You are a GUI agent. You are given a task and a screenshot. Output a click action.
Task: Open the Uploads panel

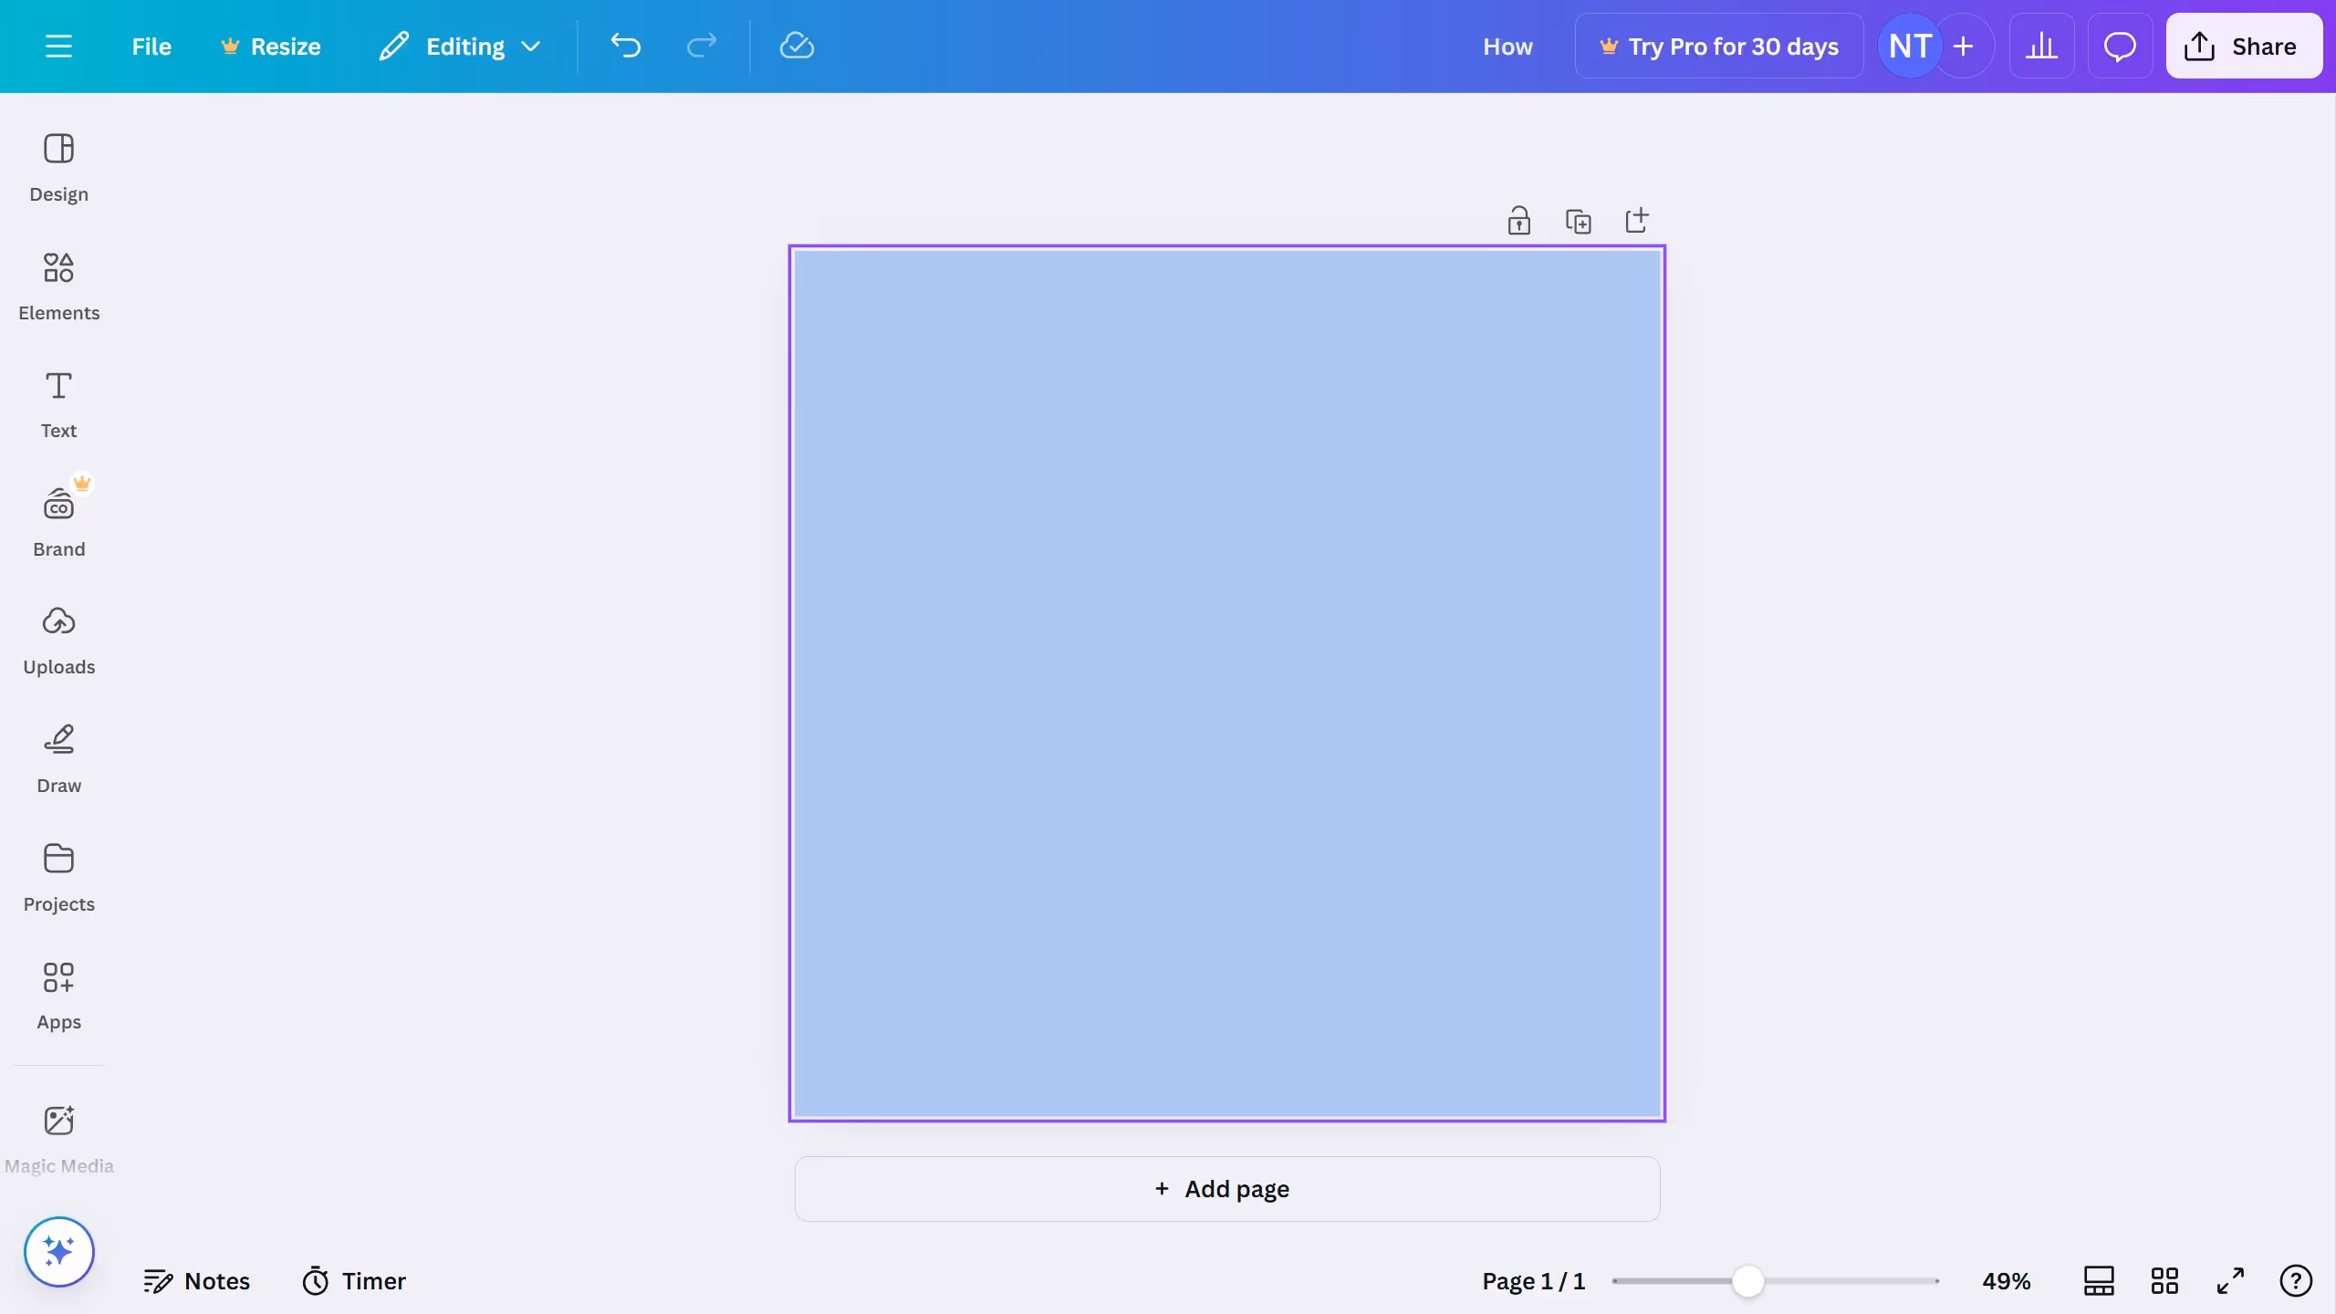[x=58, y=639]
